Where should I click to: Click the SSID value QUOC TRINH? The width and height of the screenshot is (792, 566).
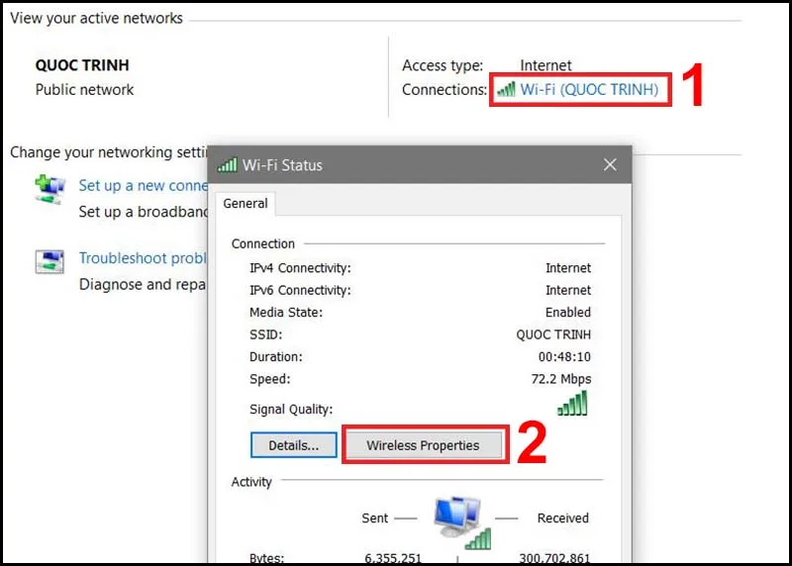tap(553, 334)
